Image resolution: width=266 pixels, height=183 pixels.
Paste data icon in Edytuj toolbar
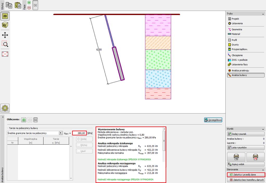coord(18,5)
